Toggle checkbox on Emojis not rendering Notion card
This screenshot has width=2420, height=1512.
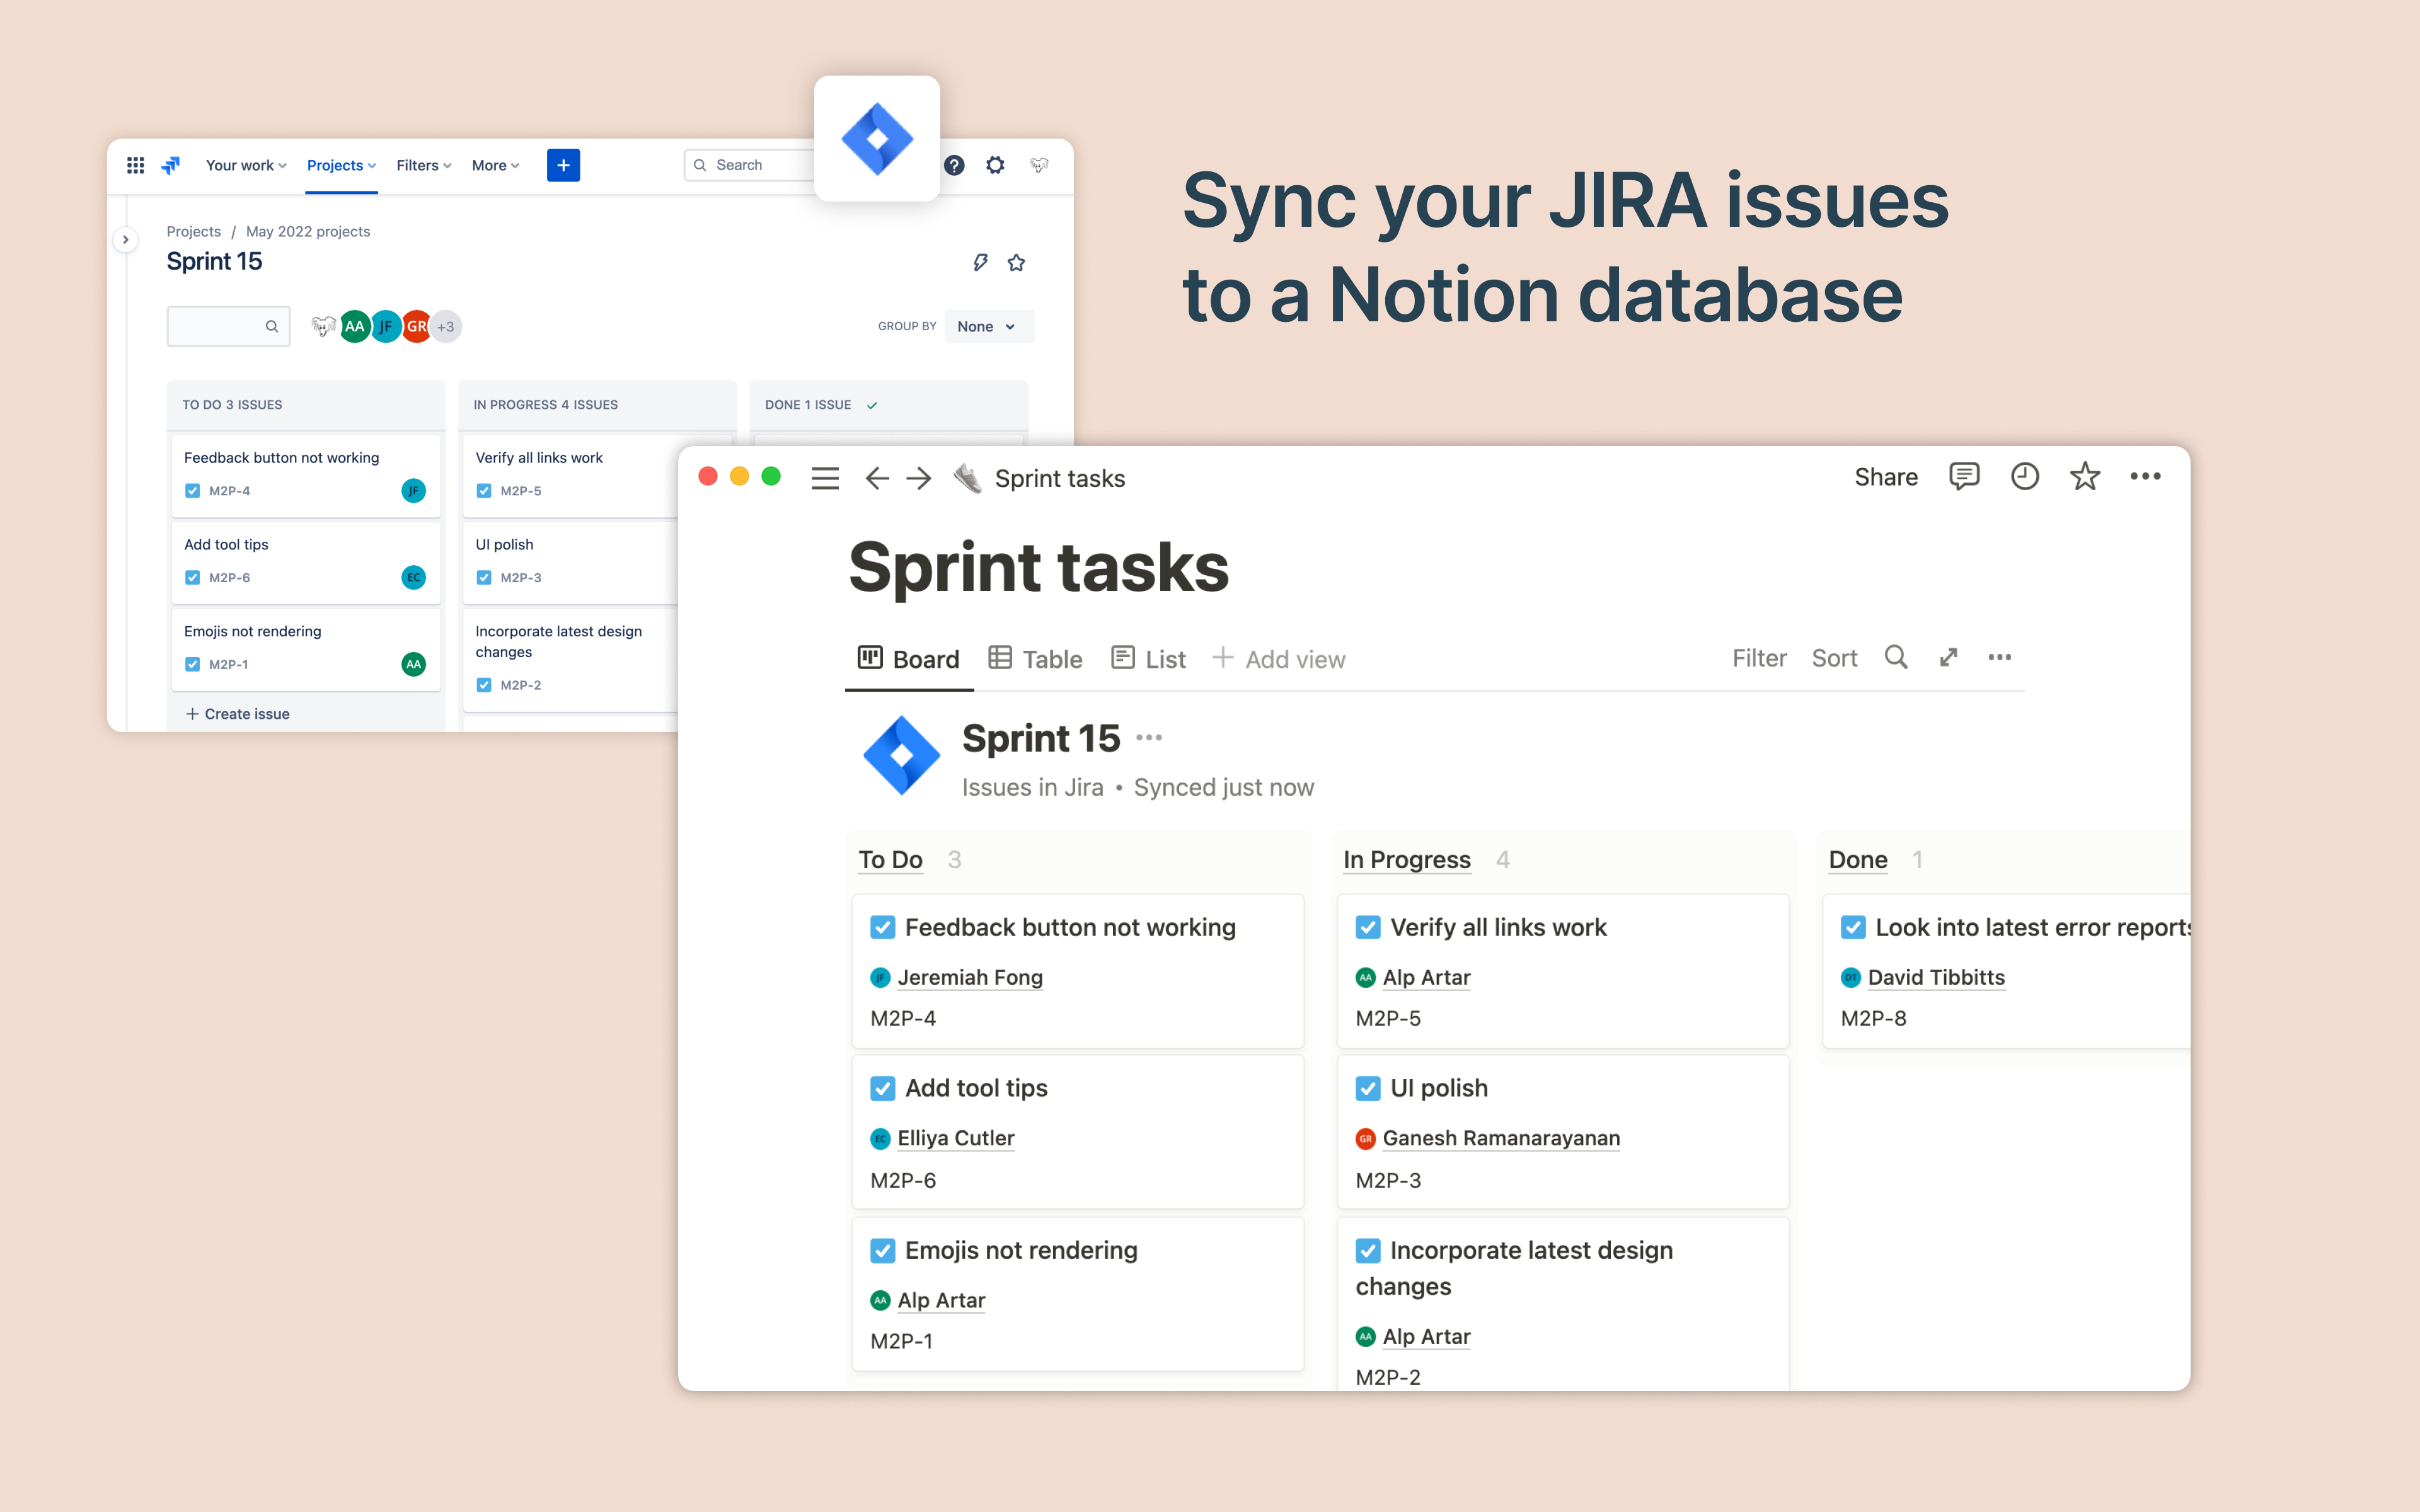pyautogui.click(x=883, y=1250)
